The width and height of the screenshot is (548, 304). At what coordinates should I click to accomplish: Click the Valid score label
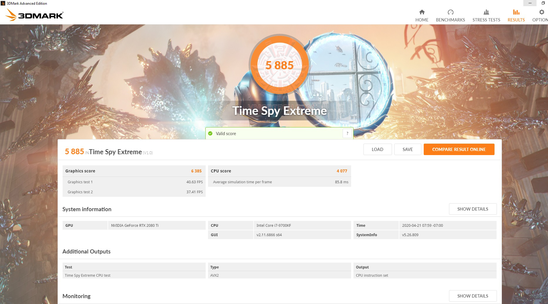coord(226,134)
